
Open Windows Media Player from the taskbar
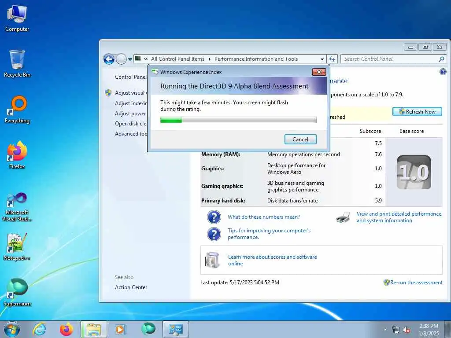pyautogui.click(x=120, y=329)
